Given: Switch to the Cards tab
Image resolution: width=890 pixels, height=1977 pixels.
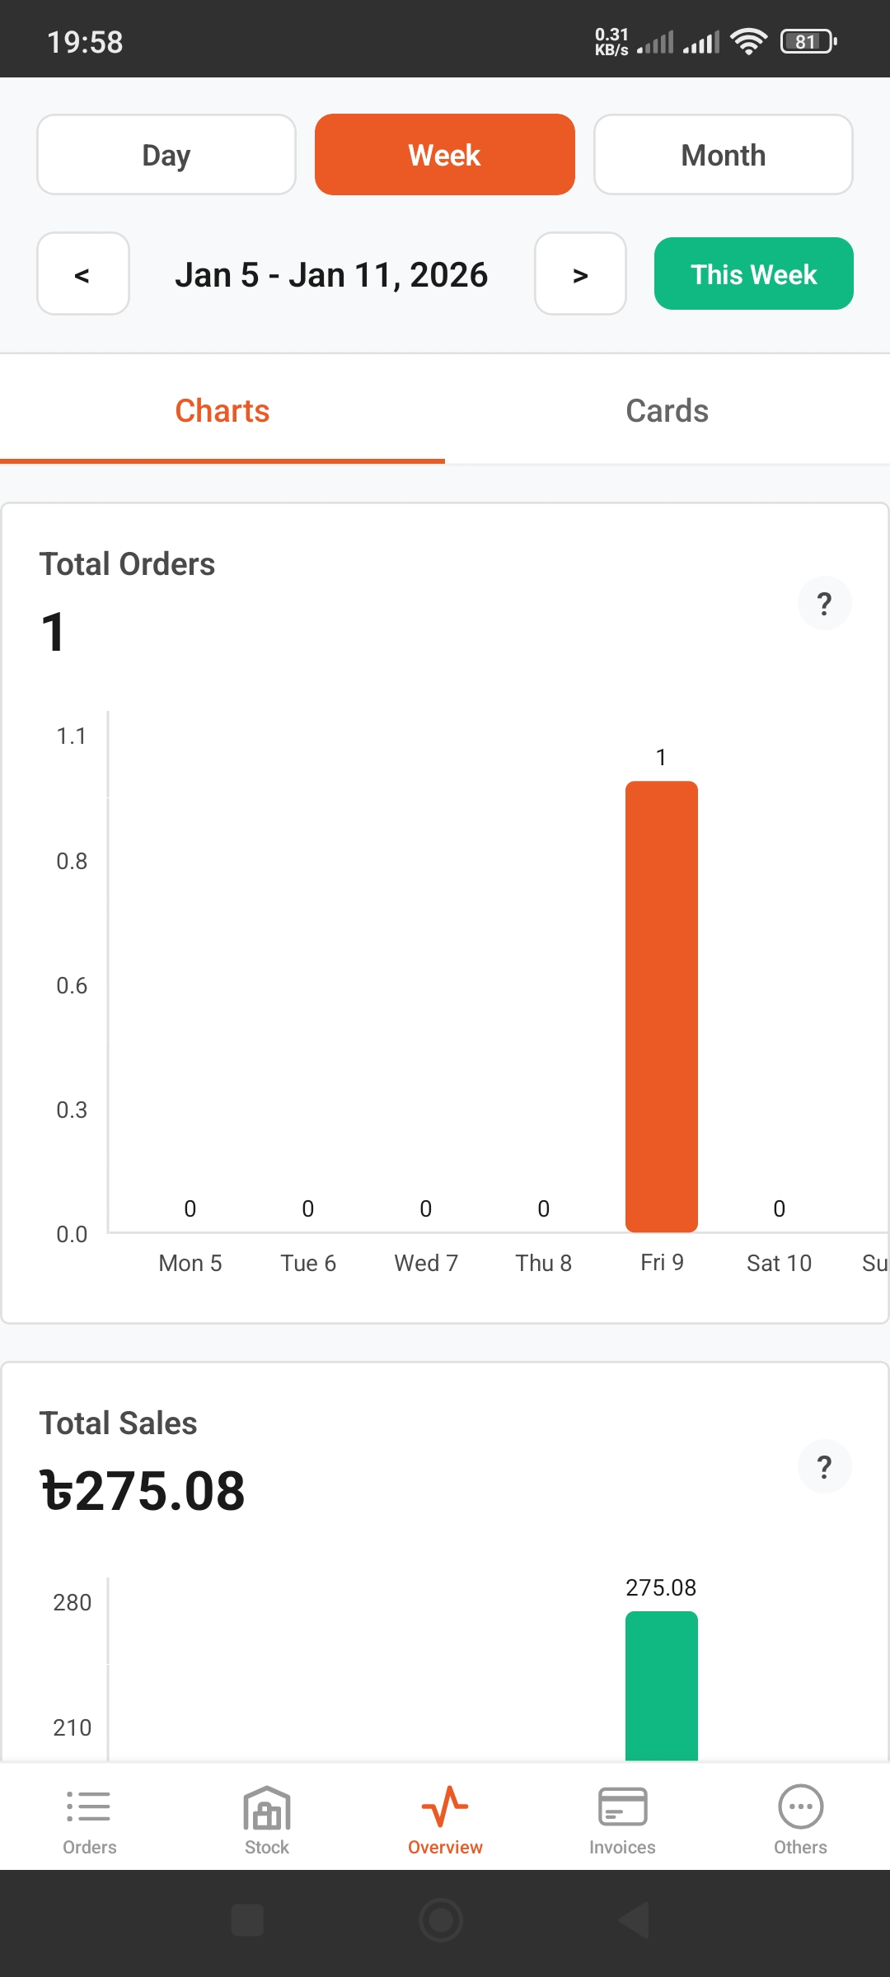Looking at the screenshot, I should coord(667,411).
